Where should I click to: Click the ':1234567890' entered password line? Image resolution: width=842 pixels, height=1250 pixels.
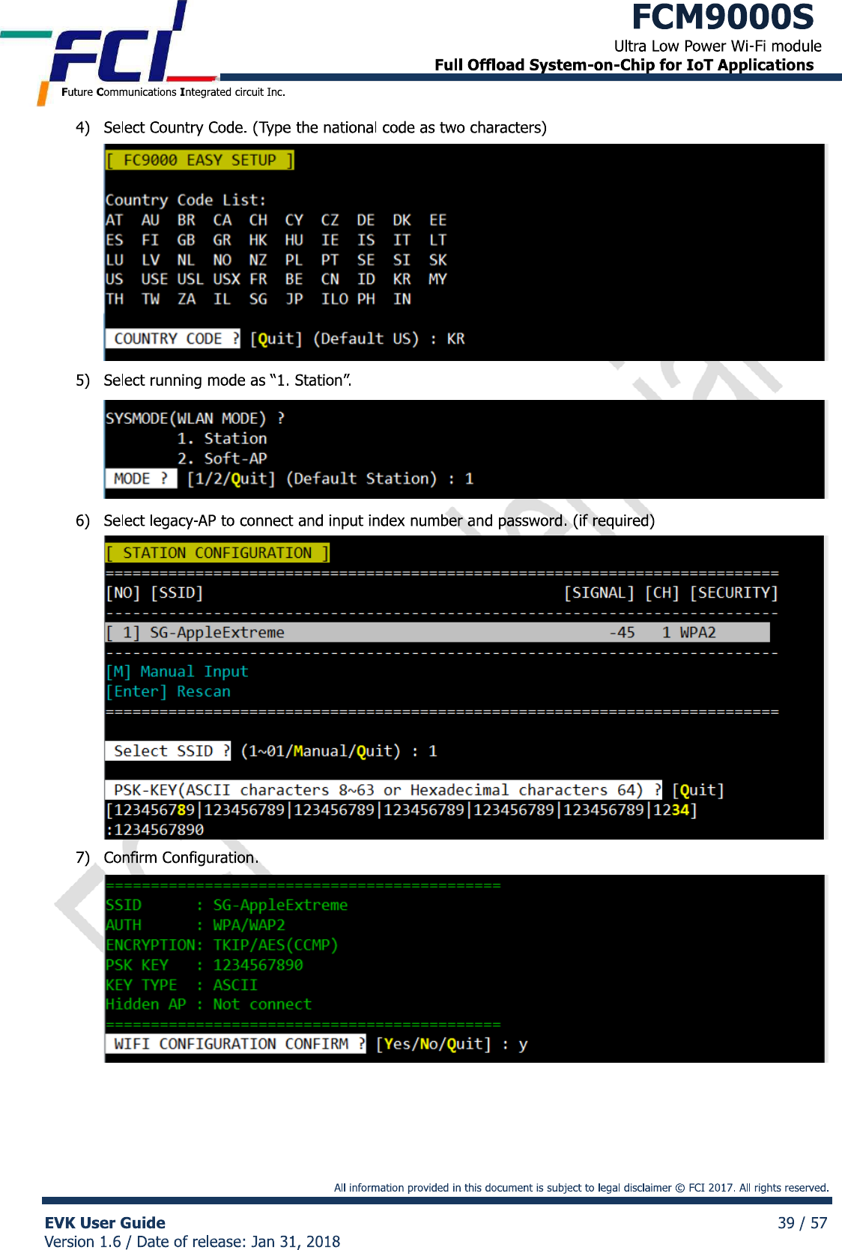[x=154, y=830]
